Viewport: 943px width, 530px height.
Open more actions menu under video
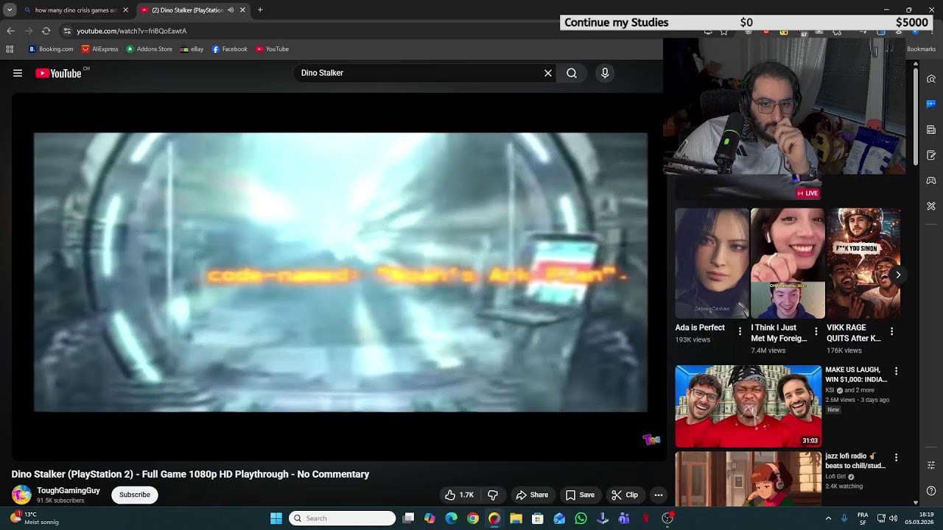659,495
